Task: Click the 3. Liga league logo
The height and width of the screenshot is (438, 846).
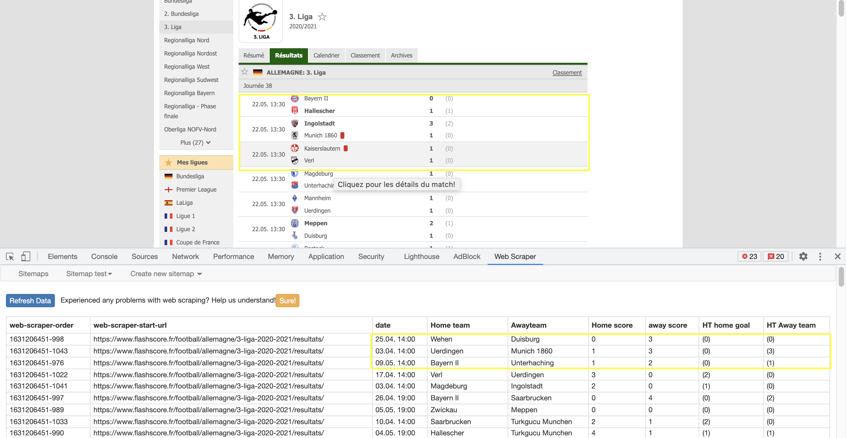Action: [x=261, y=21]
